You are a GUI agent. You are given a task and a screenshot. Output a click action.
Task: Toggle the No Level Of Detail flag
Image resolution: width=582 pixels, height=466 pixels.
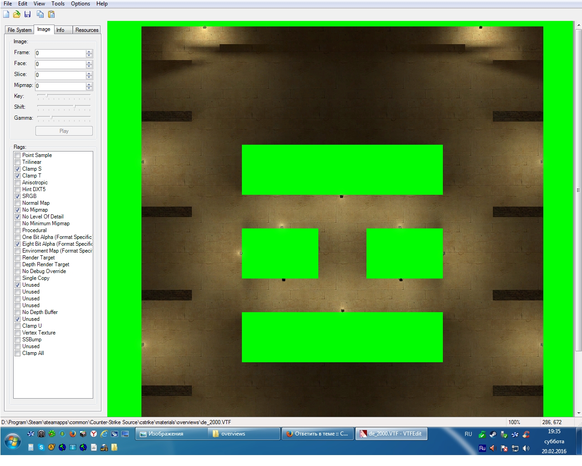click(17, 217)
